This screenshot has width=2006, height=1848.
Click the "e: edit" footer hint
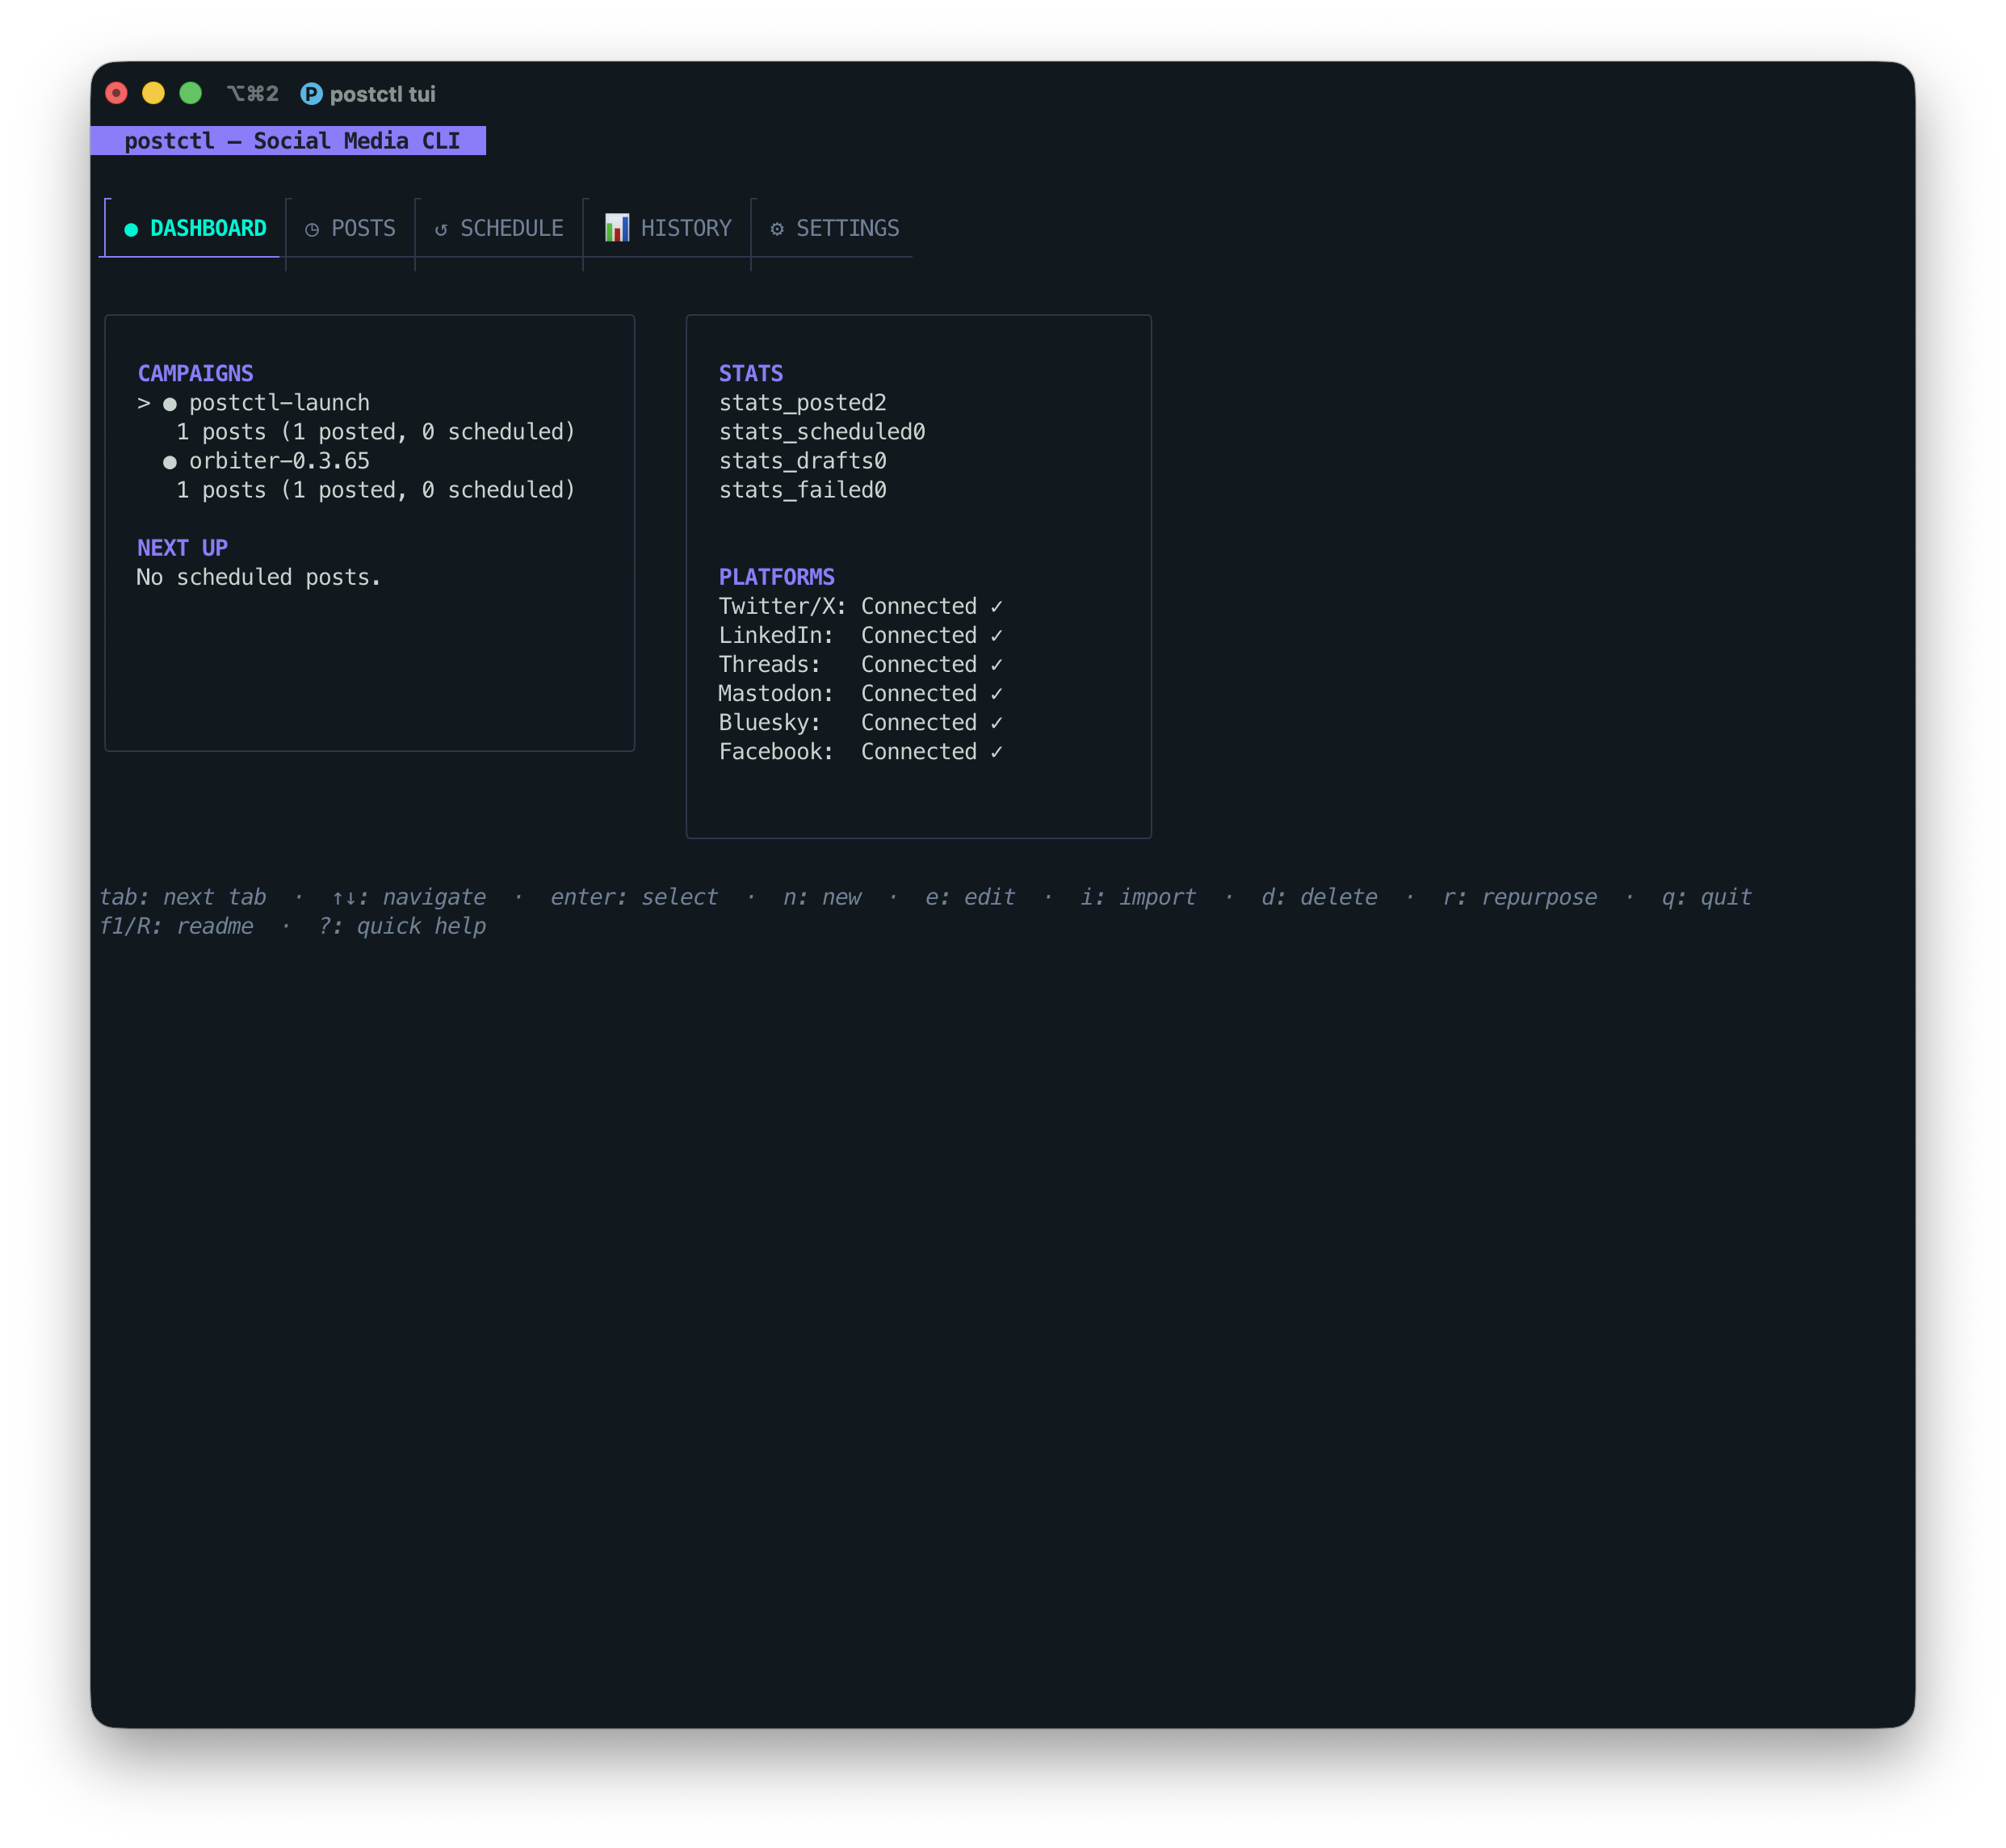coord(970,897)
